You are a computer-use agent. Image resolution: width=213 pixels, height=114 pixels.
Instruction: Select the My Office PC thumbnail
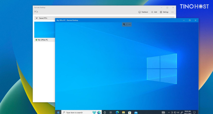click(x=45, y=29)
